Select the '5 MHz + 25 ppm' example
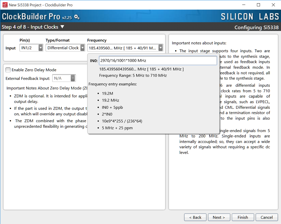The height and width of the screenshot is (224, 281). pos(117,128)
